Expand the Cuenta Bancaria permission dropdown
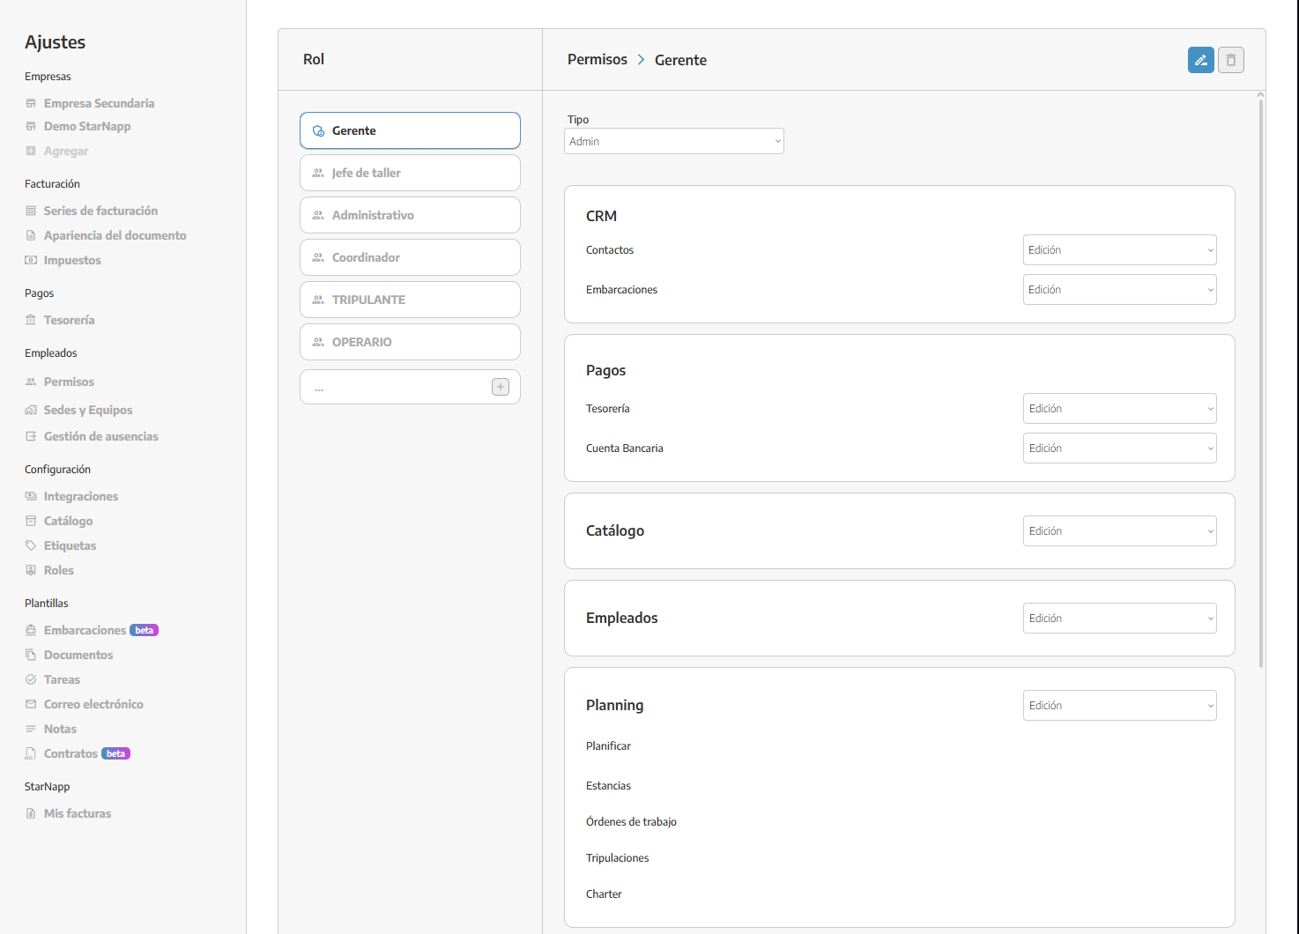 [x=1120, y=448]
